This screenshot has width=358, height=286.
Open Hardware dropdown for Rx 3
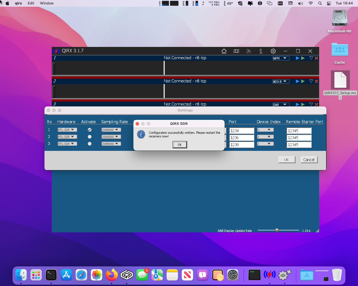[x=67, y=144]
